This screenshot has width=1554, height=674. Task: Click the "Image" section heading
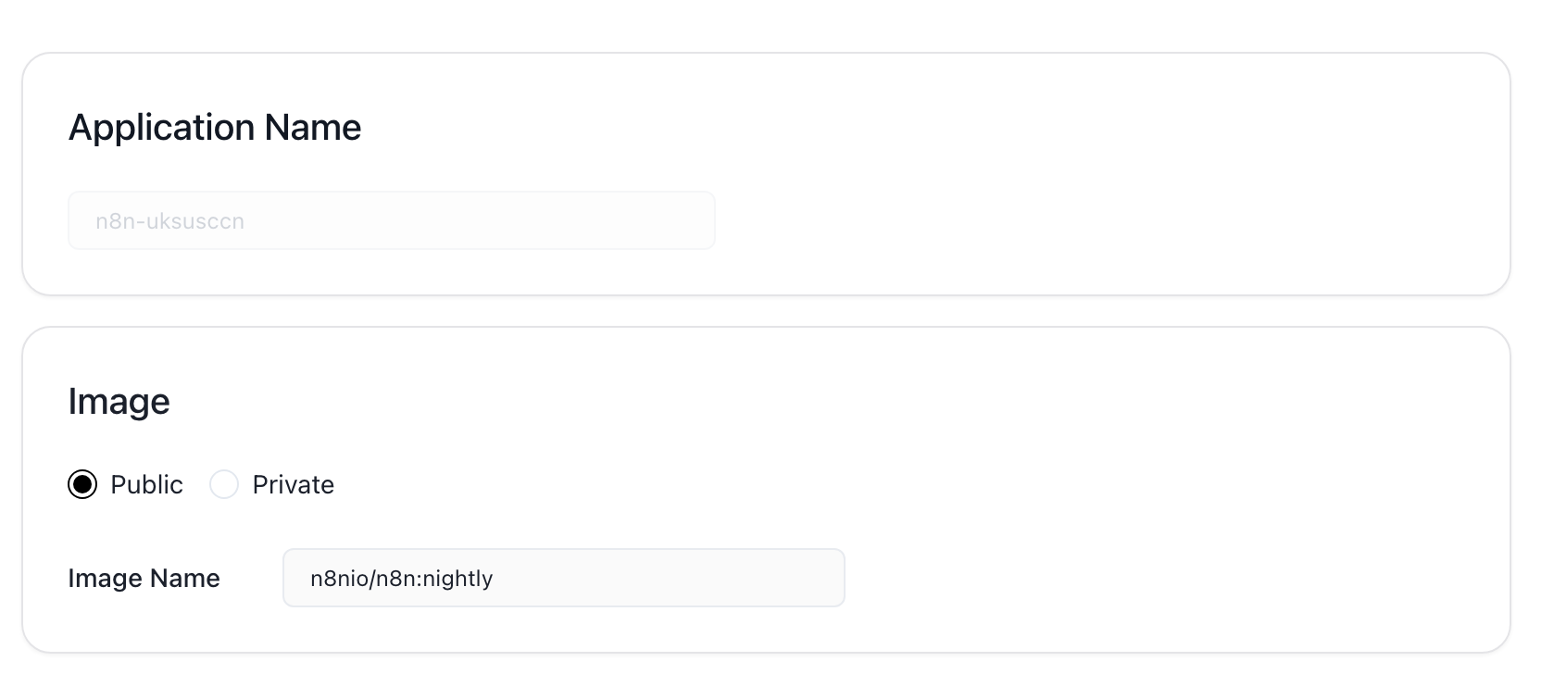119,402
